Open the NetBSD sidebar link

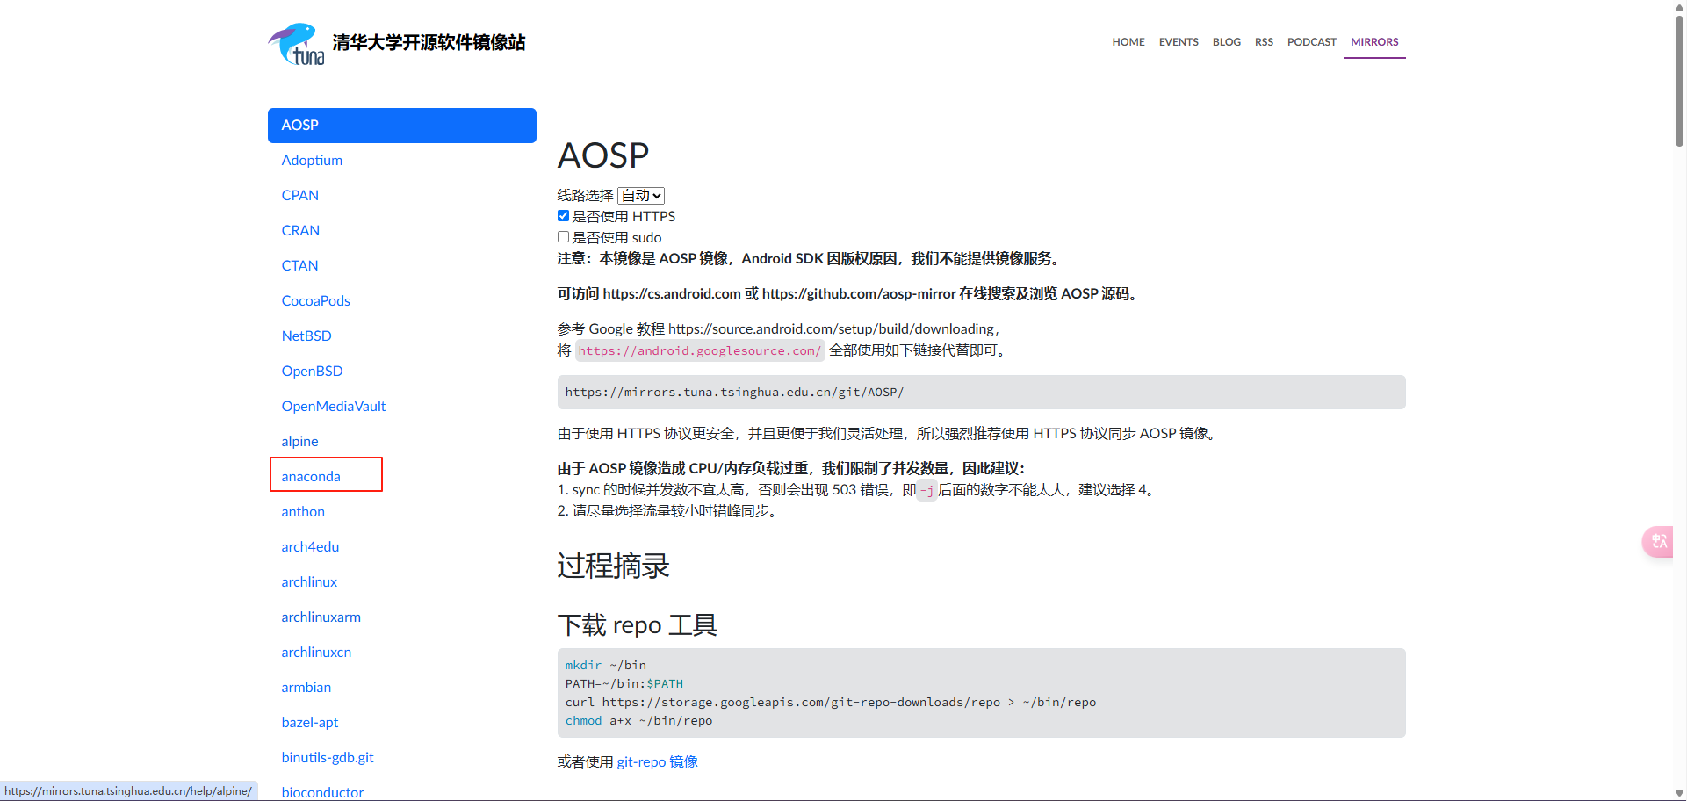coord(306,336)
